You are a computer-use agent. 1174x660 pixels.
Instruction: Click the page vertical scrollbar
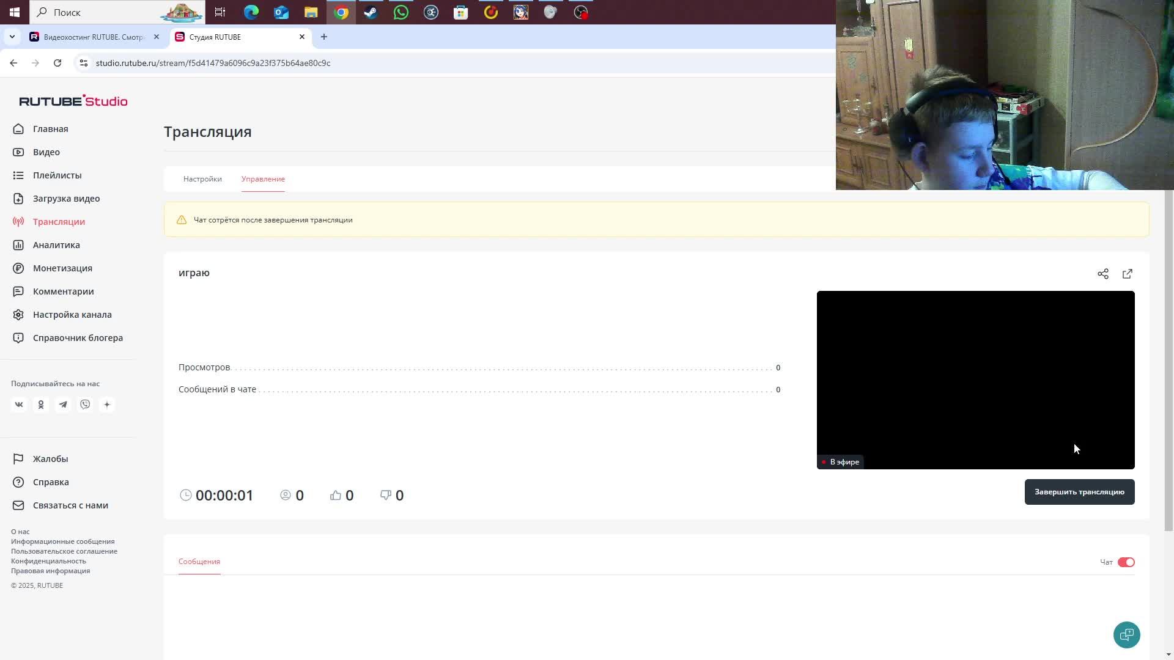1169,361
